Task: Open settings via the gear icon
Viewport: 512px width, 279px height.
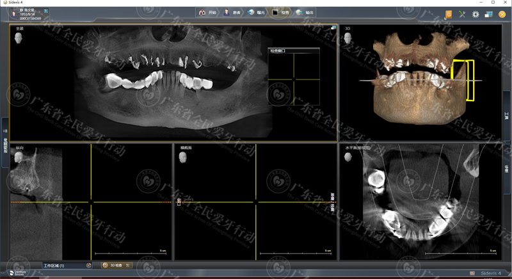Action: coord(476,13)
